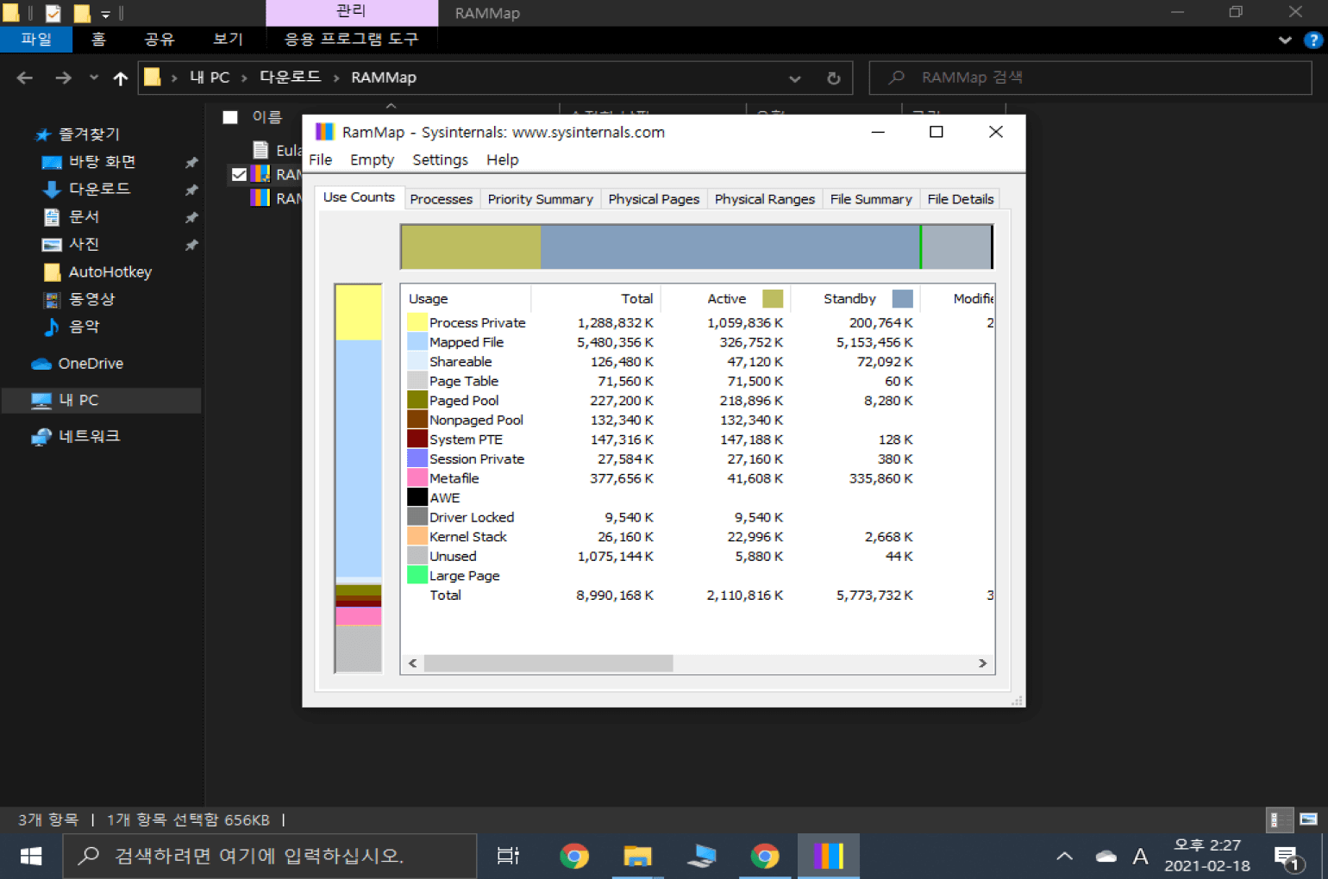Go up one folder level arrow

[x=120, y=78]
